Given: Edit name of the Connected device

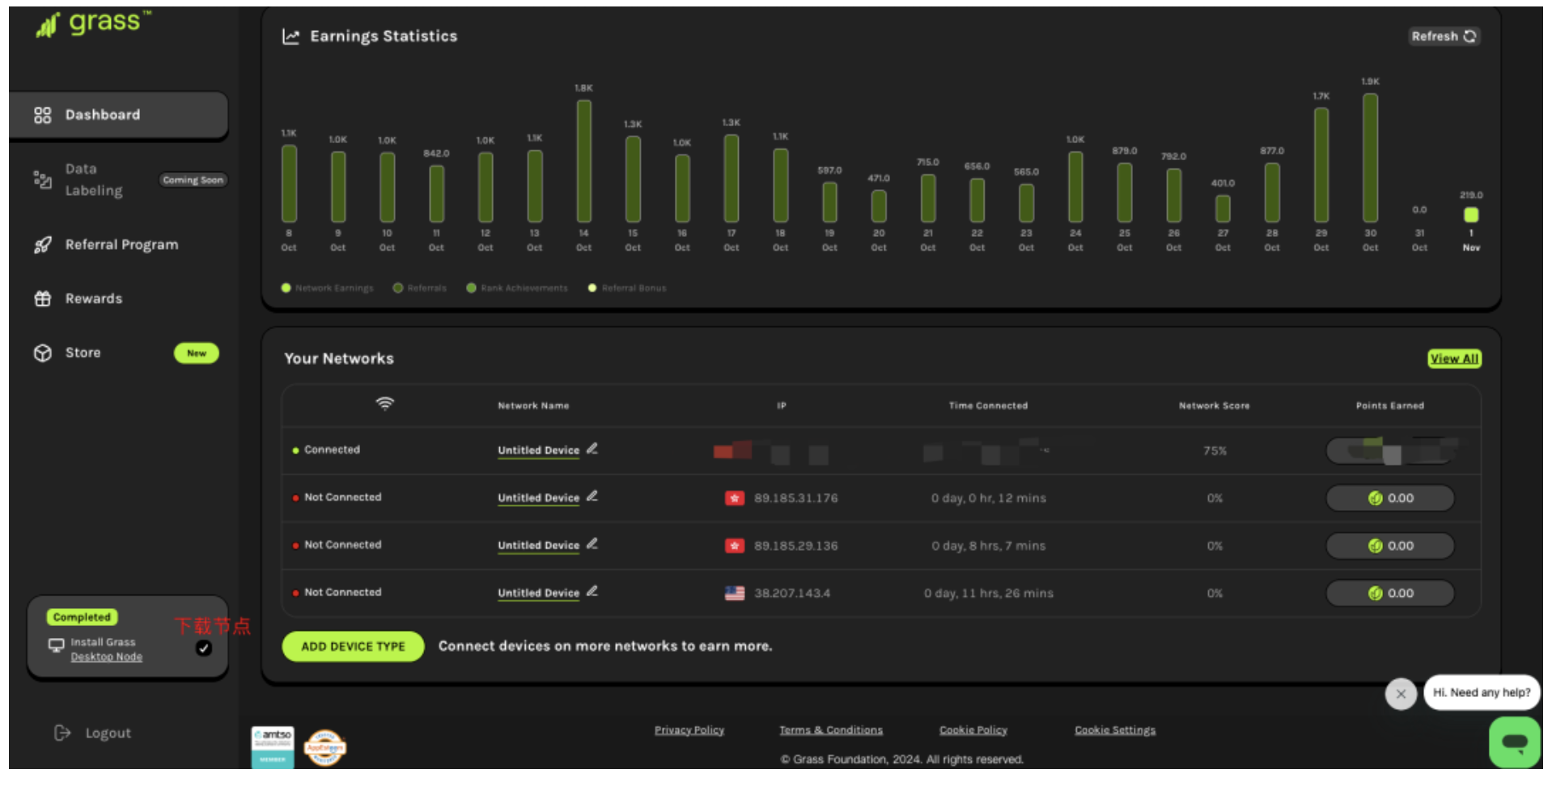Looking at the screenshot, I should point(592,449).
